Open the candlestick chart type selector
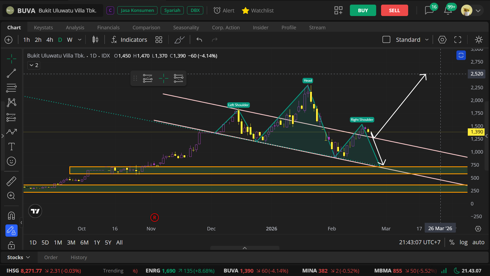 pos(95,40)
